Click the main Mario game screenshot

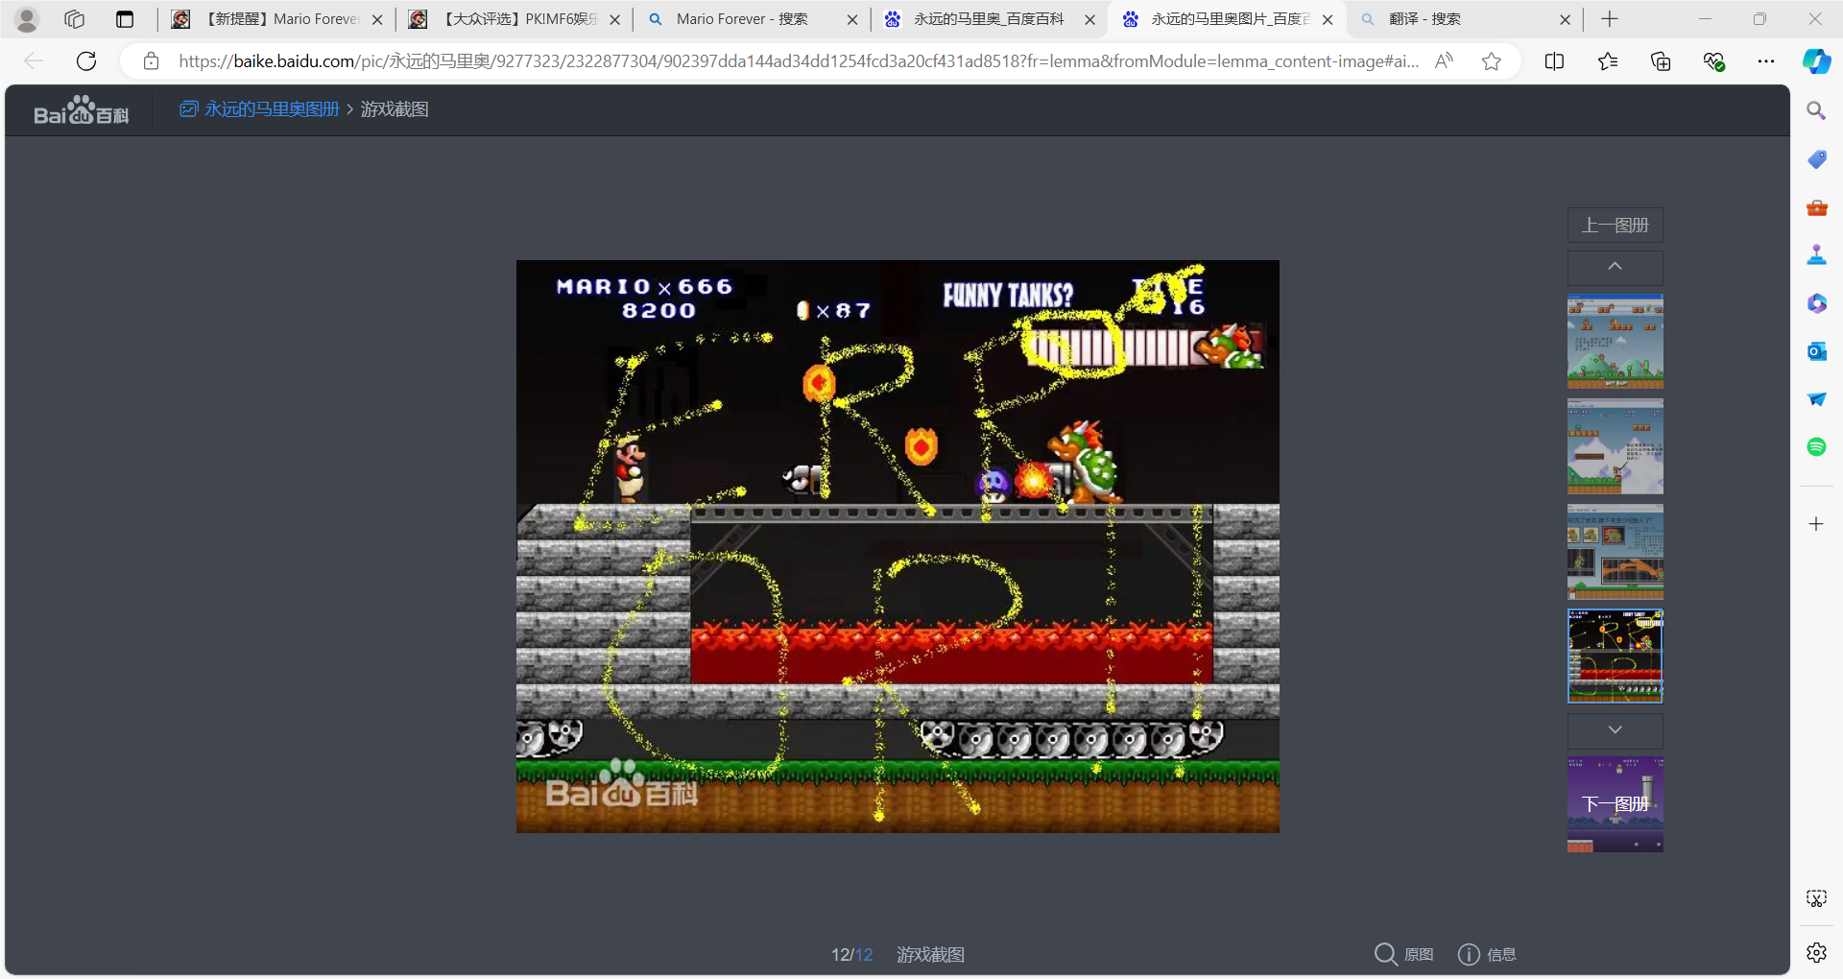[898, 546]
